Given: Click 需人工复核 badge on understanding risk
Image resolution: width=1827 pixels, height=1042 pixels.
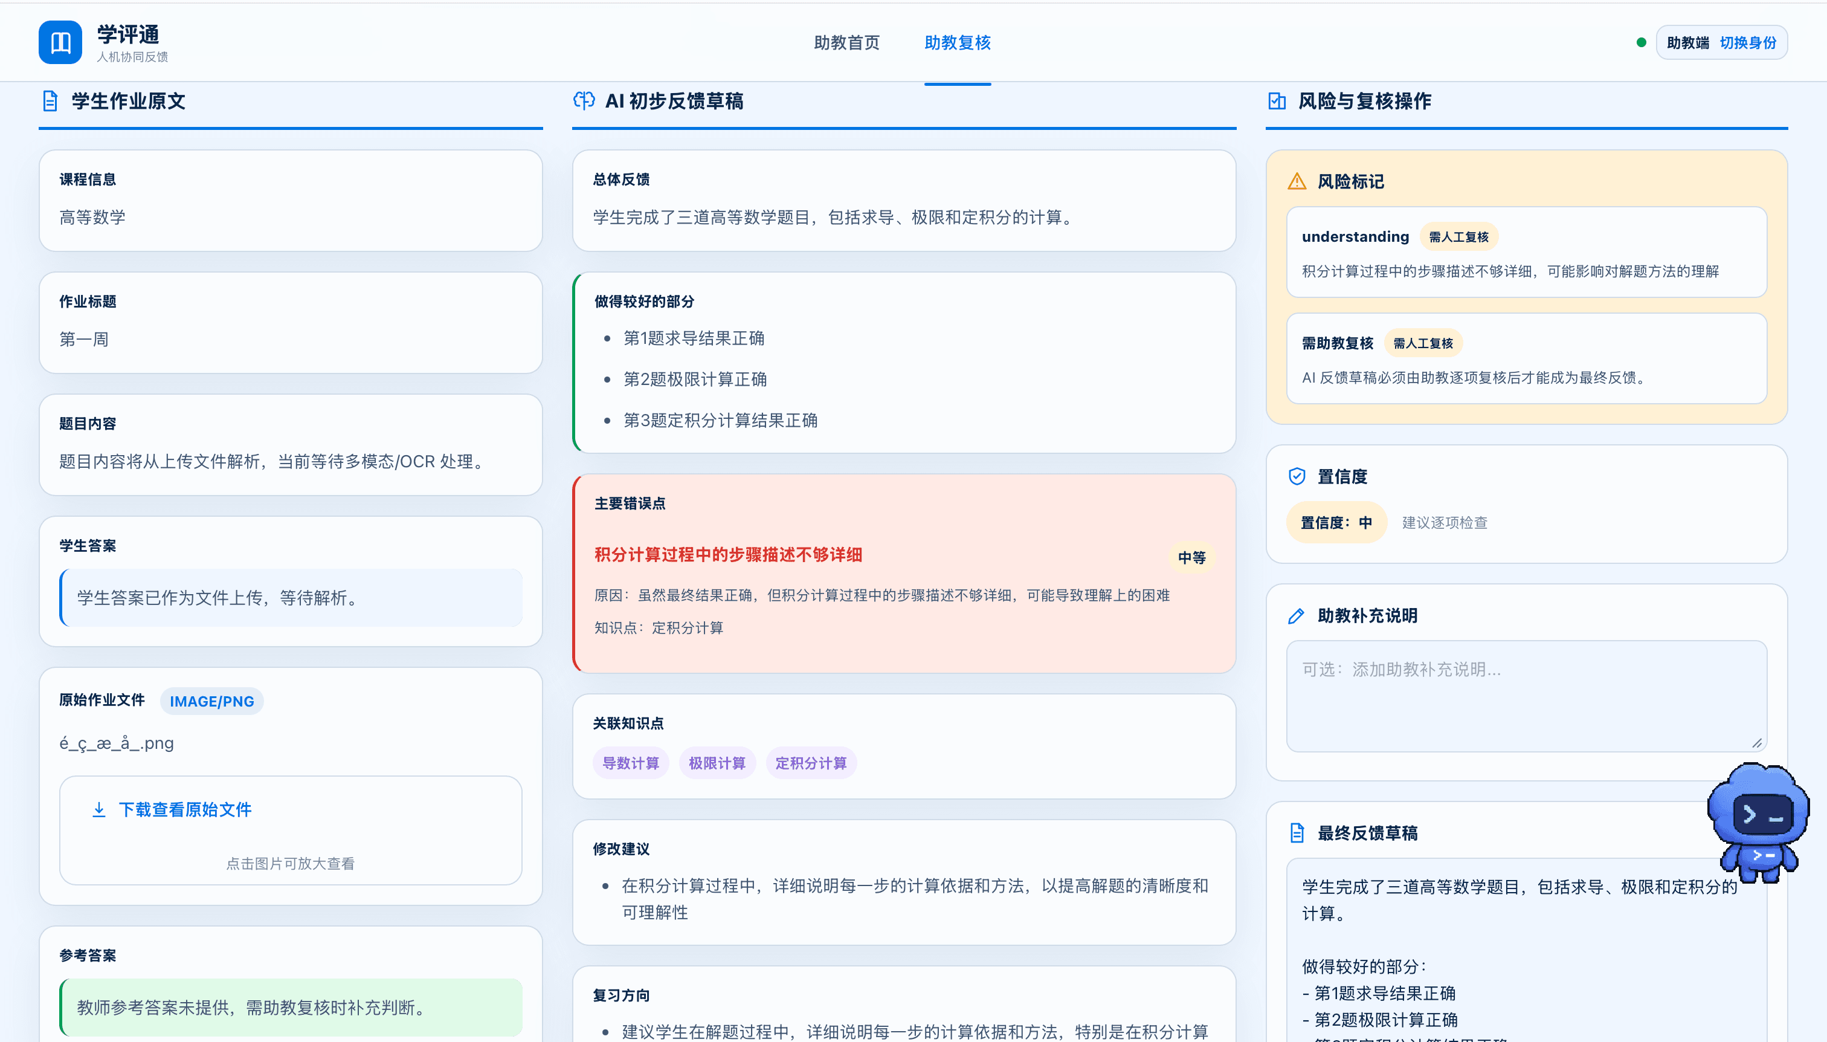Looking at the screenshot, I should click(1458, 237).
